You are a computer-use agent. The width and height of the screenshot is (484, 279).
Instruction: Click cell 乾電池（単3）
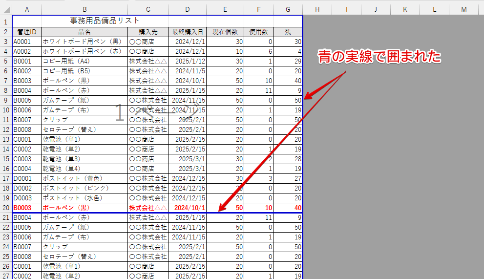click(x=84, y=159)
